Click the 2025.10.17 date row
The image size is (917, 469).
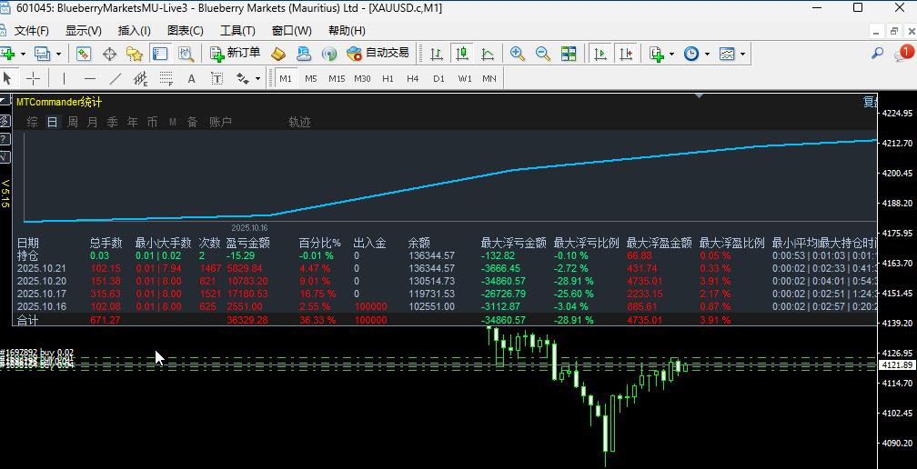click(446, 294)
